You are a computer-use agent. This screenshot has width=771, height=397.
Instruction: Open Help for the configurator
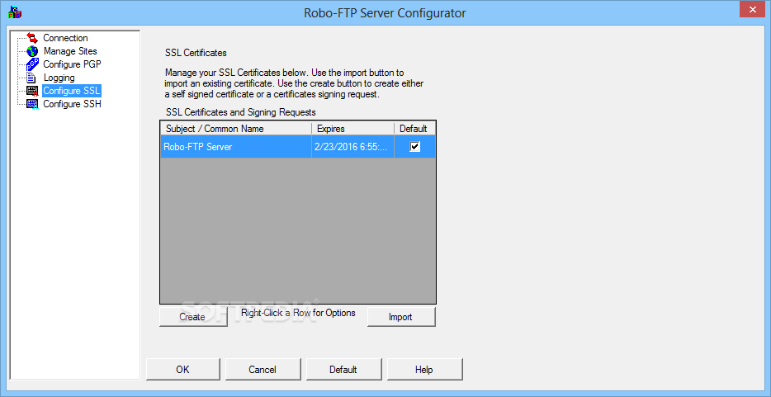point(423,370)
